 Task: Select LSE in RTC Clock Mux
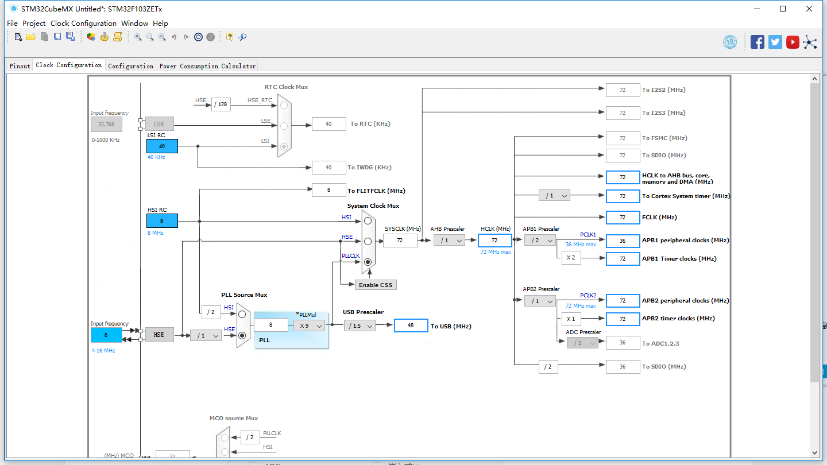click(x=284, y=126)
